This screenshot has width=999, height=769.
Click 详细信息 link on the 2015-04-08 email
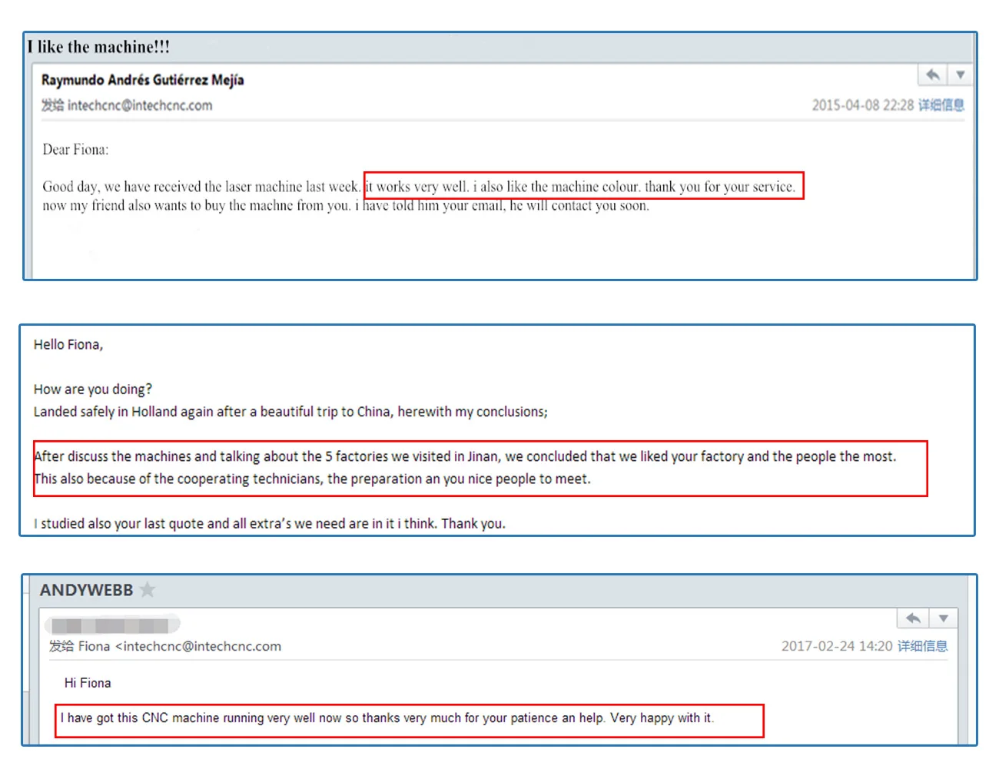click(941, 105)
